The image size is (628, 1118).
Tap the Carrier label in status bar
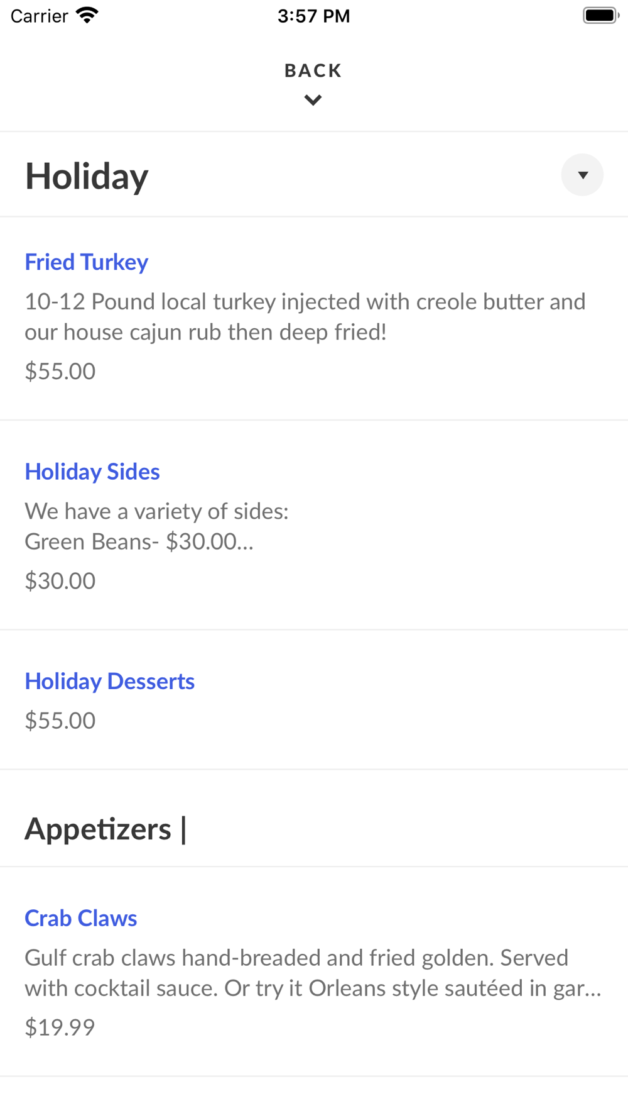point(39,16)
